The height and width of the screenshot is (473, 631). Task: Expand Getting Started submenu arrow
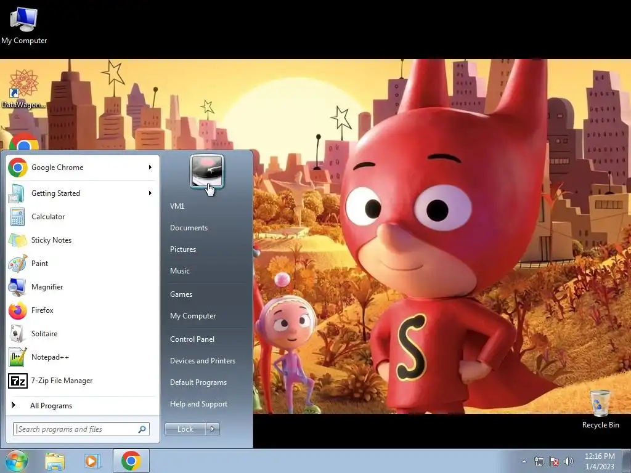pyautogui.click(x=150, y=193)
